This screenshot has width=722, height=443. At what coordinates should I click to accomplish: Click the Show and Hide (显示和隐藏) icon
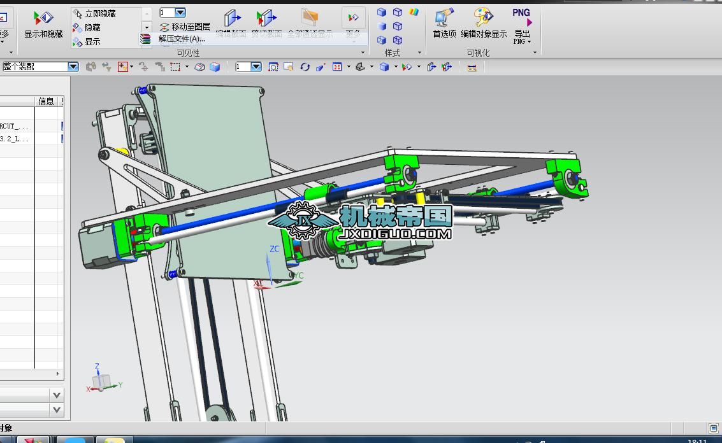(43, 18)
